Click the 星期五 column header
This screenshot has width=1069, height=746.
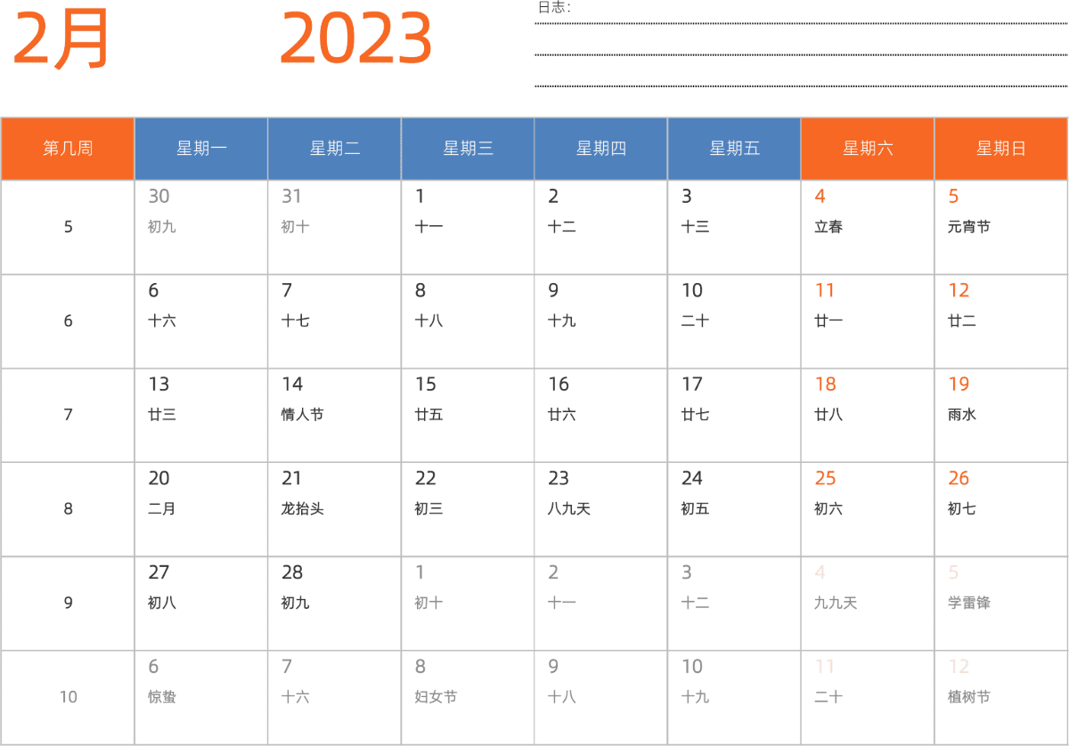(735, 149)
